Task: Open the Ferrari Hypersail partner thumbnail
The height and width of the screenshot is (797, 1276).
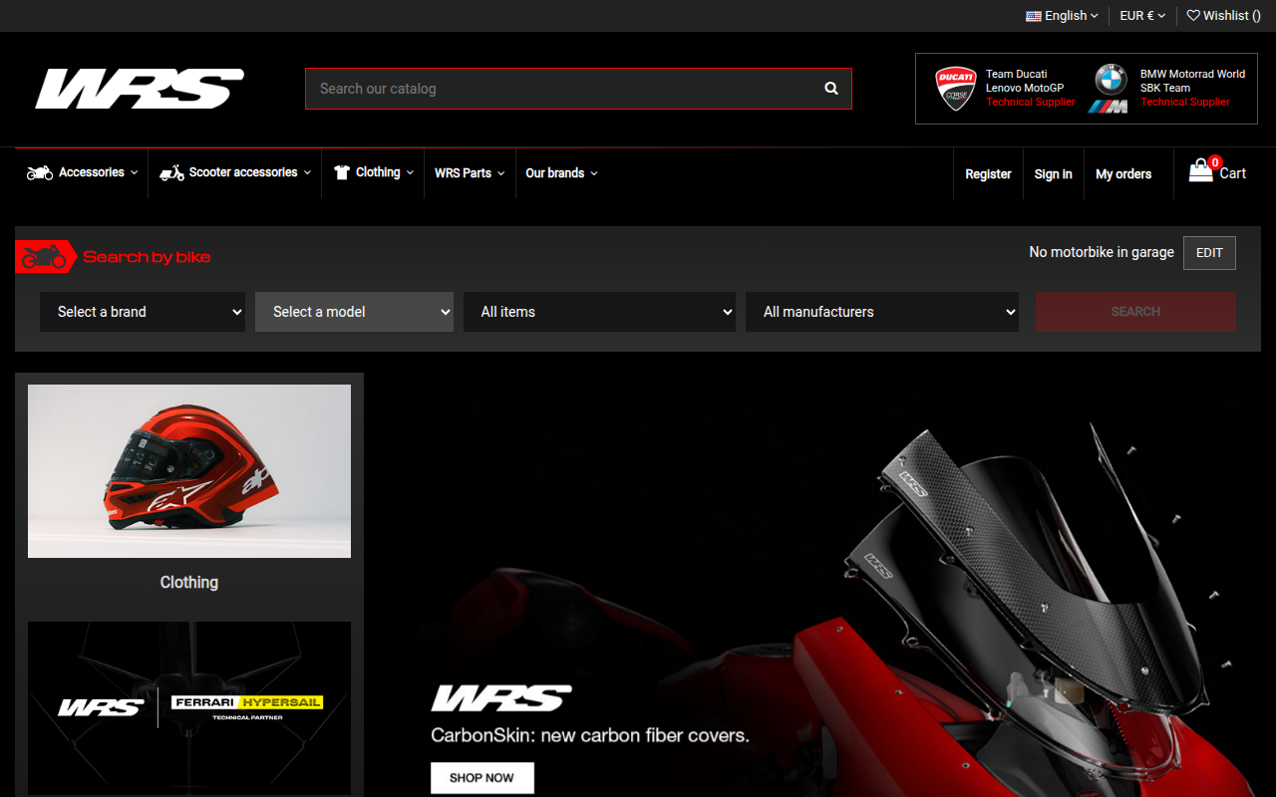Action: (189, 707)
